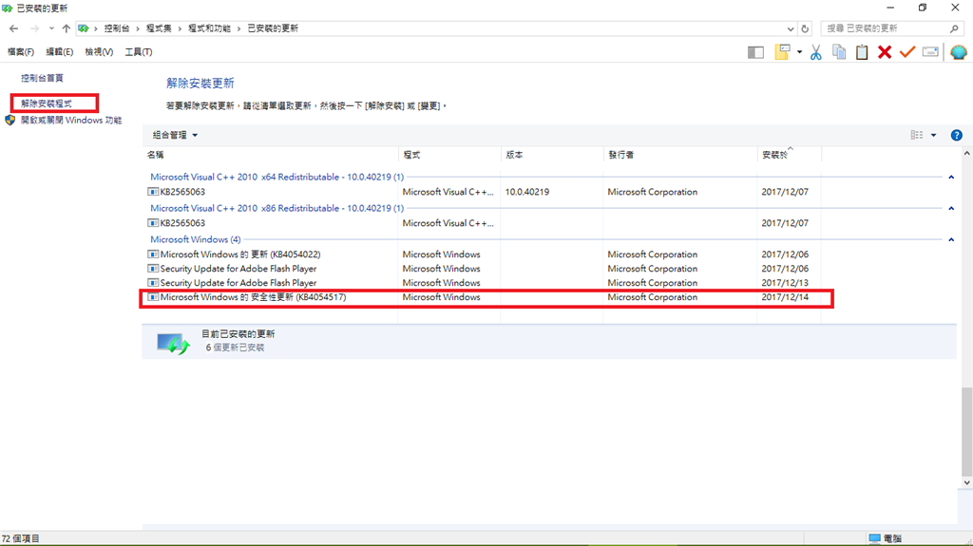Sort by the 發行者 column header
This screenshot has height=546, width=973.
coord(680,155)
